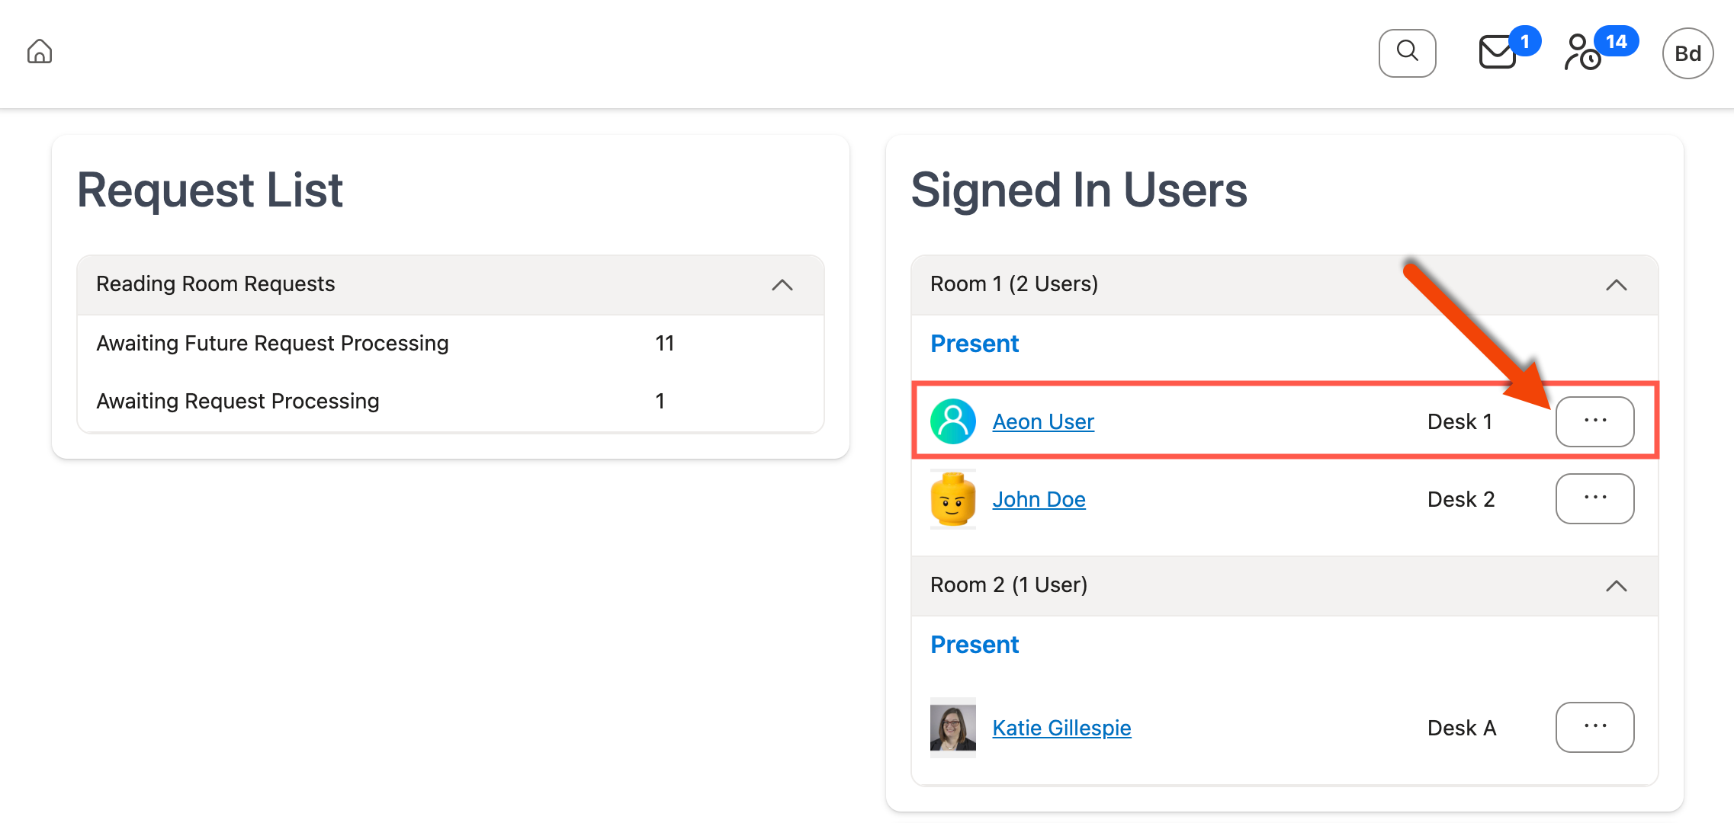Click the home icon in the top toolbar
Viewport: 1734px width, 823px height.
coord(38,52)
